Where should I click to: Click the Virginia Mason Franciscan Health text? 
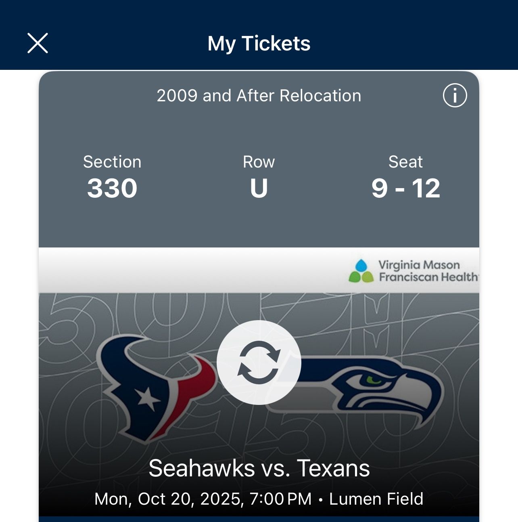[x=428, y=271]
